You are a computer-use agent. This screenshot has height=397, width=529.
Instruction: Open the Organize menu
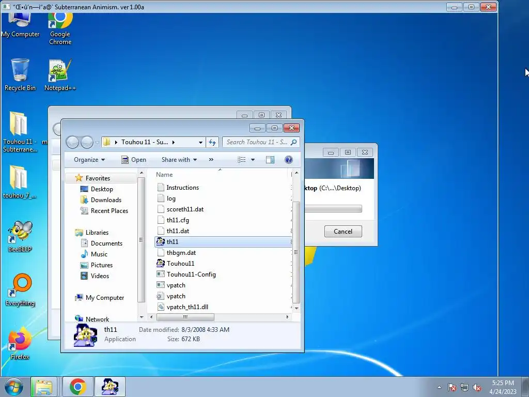89,160
